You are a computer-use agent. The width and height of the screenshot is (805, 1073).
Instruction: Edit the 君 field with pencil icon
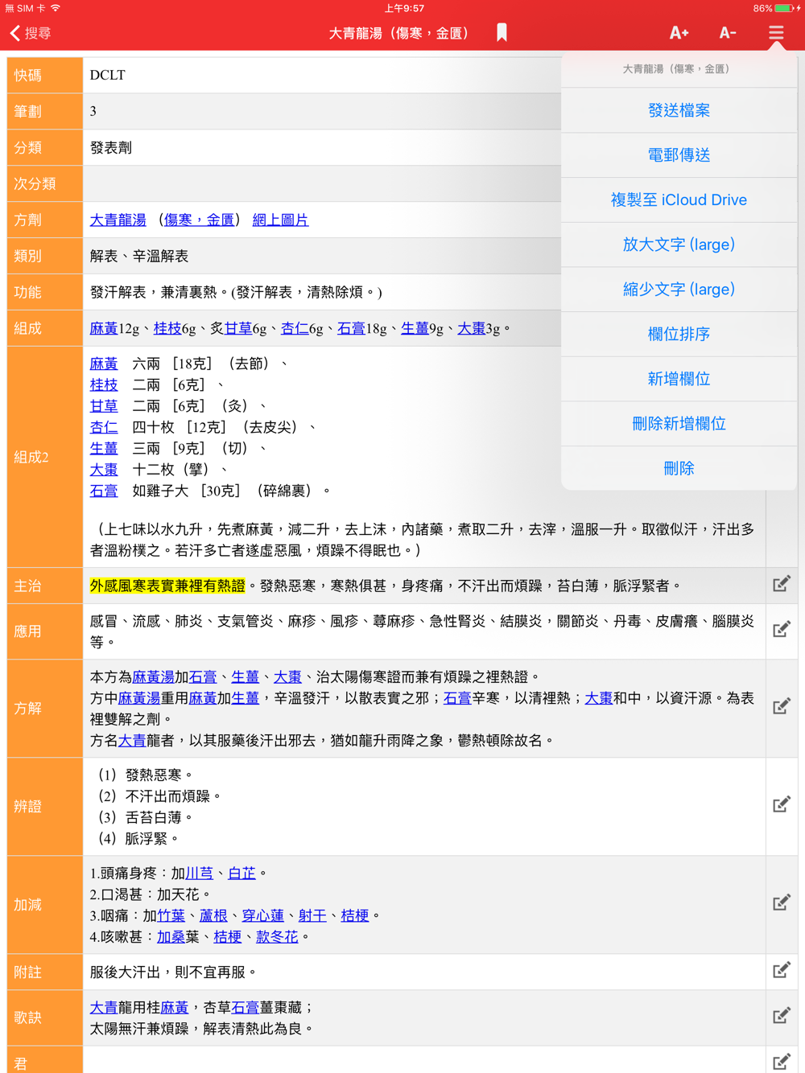tap(782, 1062)
